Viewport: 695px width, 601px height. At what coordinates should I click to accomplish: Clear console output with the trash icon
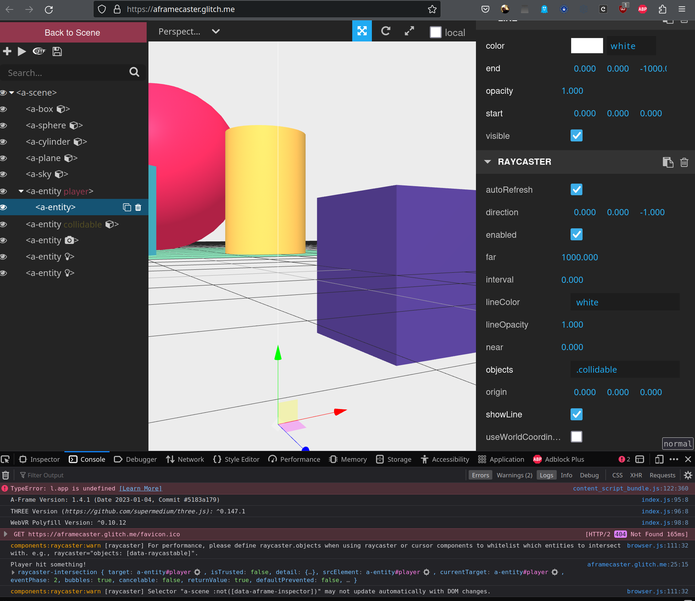coord(5,475)
